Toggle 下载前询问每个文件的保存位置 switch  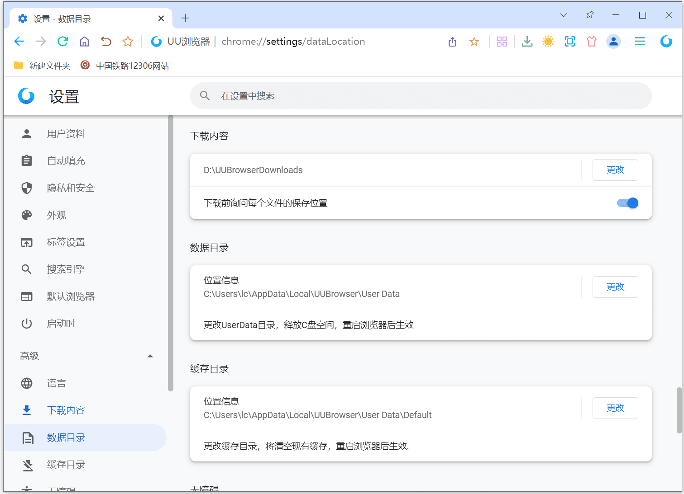[627, 203]
